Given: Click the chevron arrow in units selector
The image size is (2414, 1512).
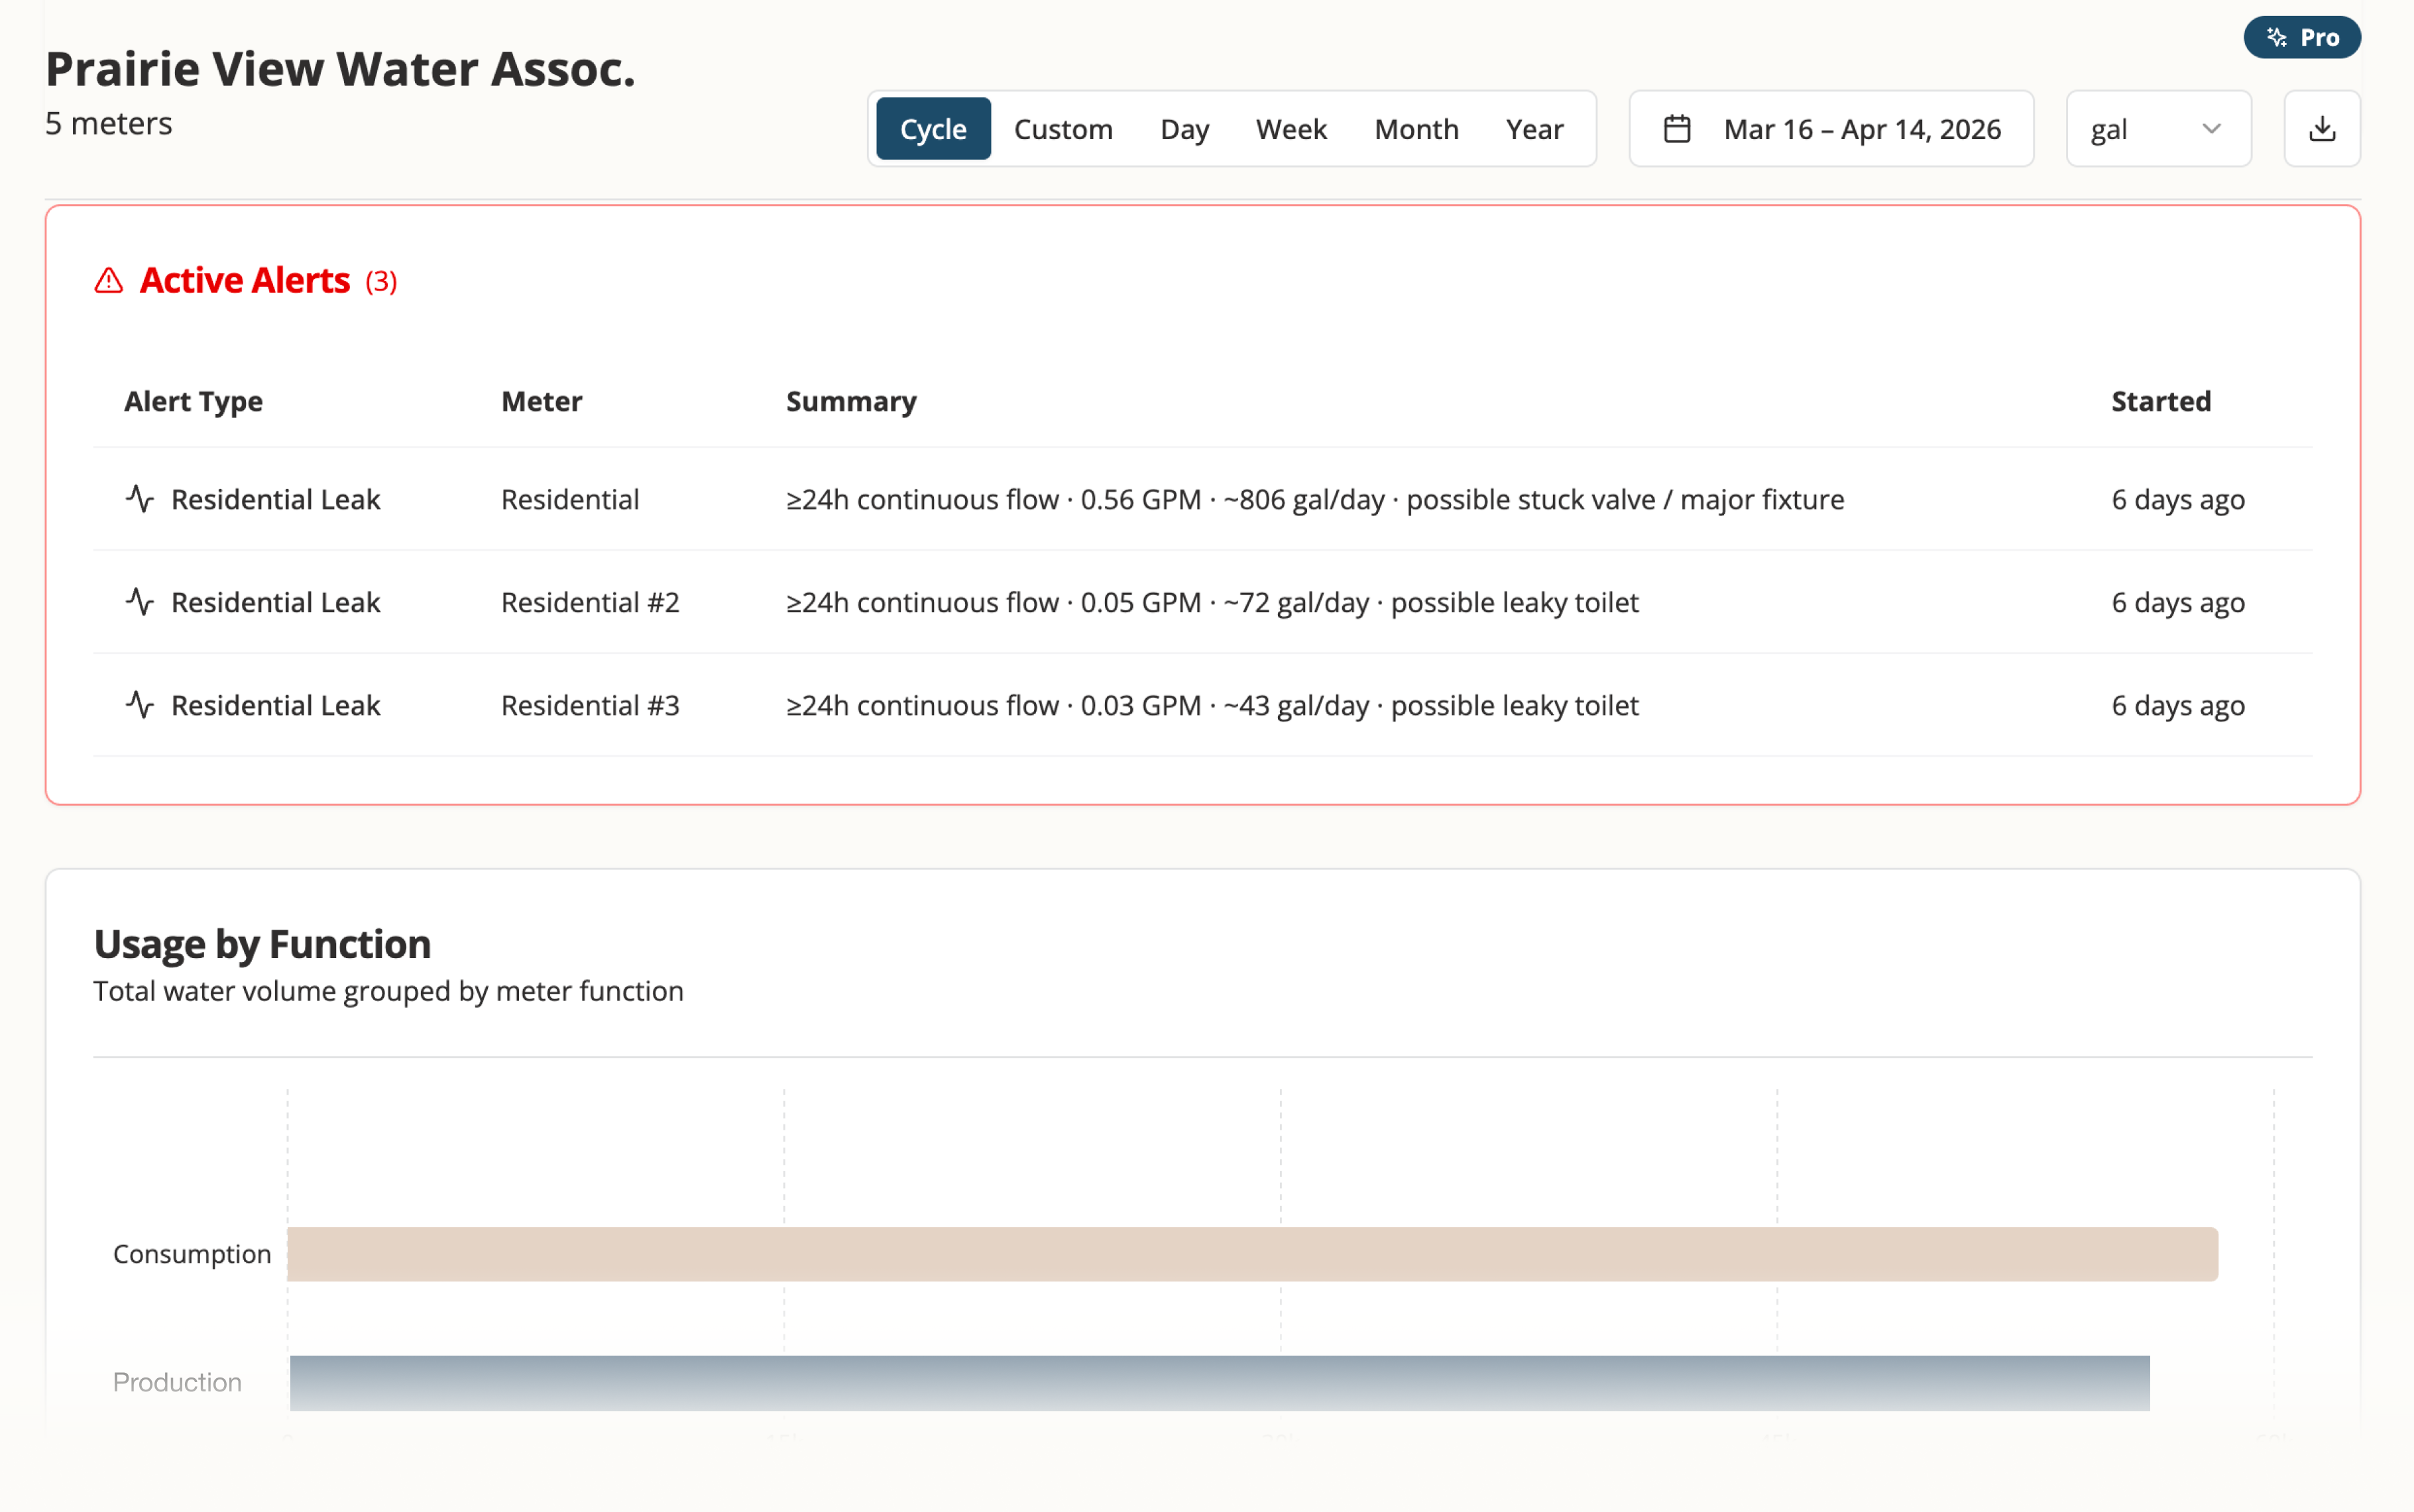Looking at the screenshot, I should [2211, 129].
